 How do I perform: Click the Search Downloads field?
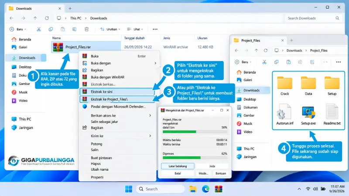click(314, 18)
